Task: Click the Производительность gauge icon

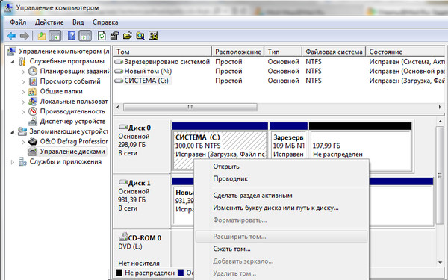Action: tap(33, 111)
